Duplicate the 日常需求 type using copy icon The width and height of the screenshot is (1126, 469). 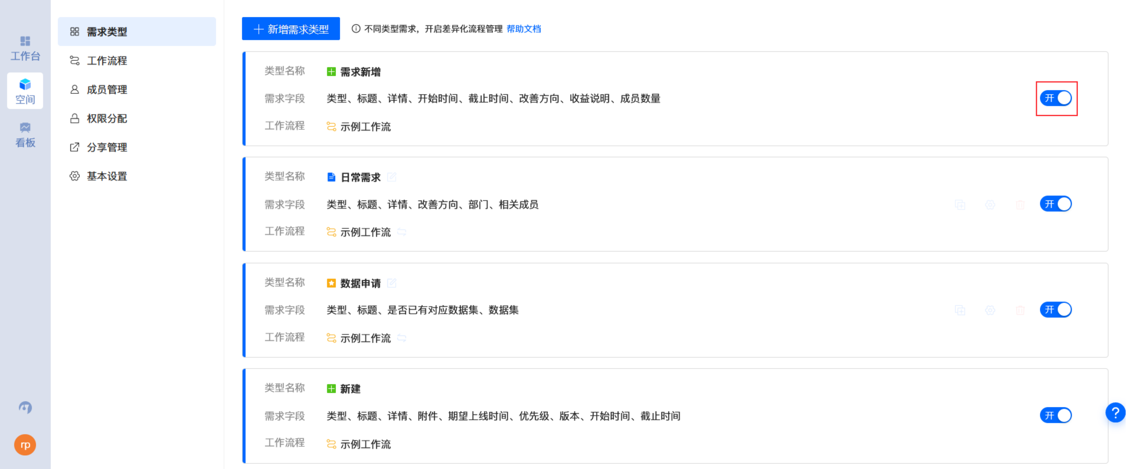[x=960, y=204]
